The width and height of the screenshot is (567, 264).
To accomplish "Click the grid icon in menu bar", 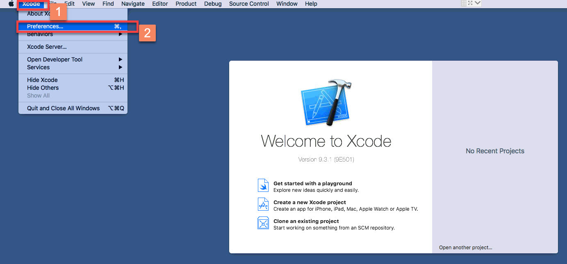I will click(x=464, y=3).
